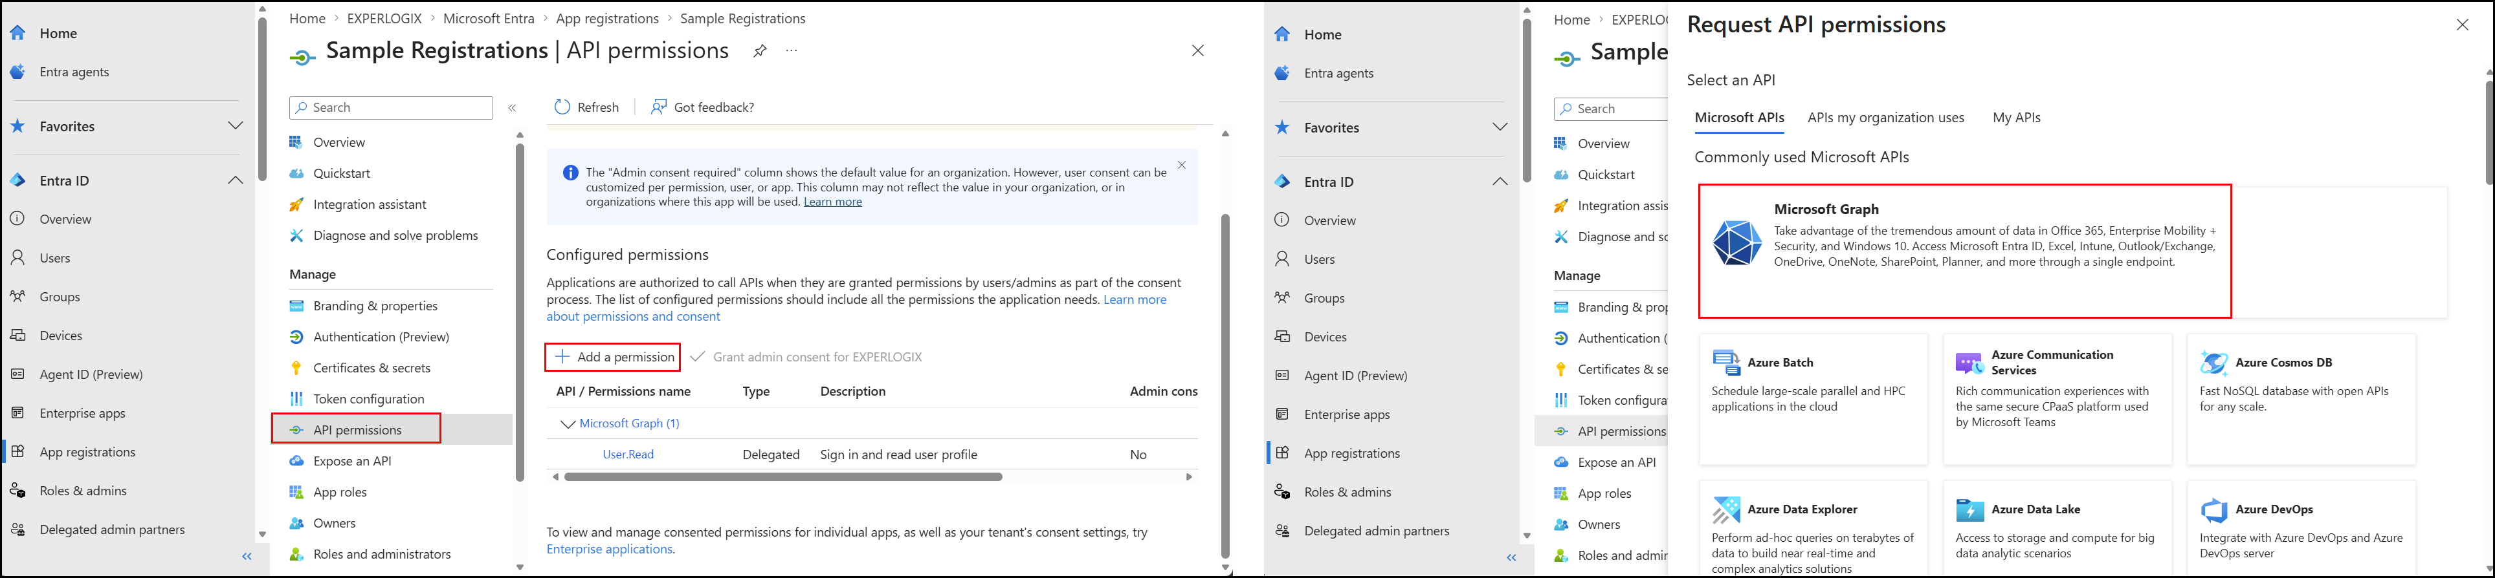This screenshot has height=578, width=2495.
Task: Click Certificates & secrets key icon, left screenshot
Action: [296, 368]
